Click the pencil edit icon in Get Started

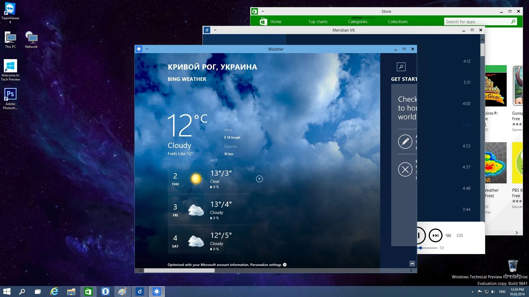point(405,142)
